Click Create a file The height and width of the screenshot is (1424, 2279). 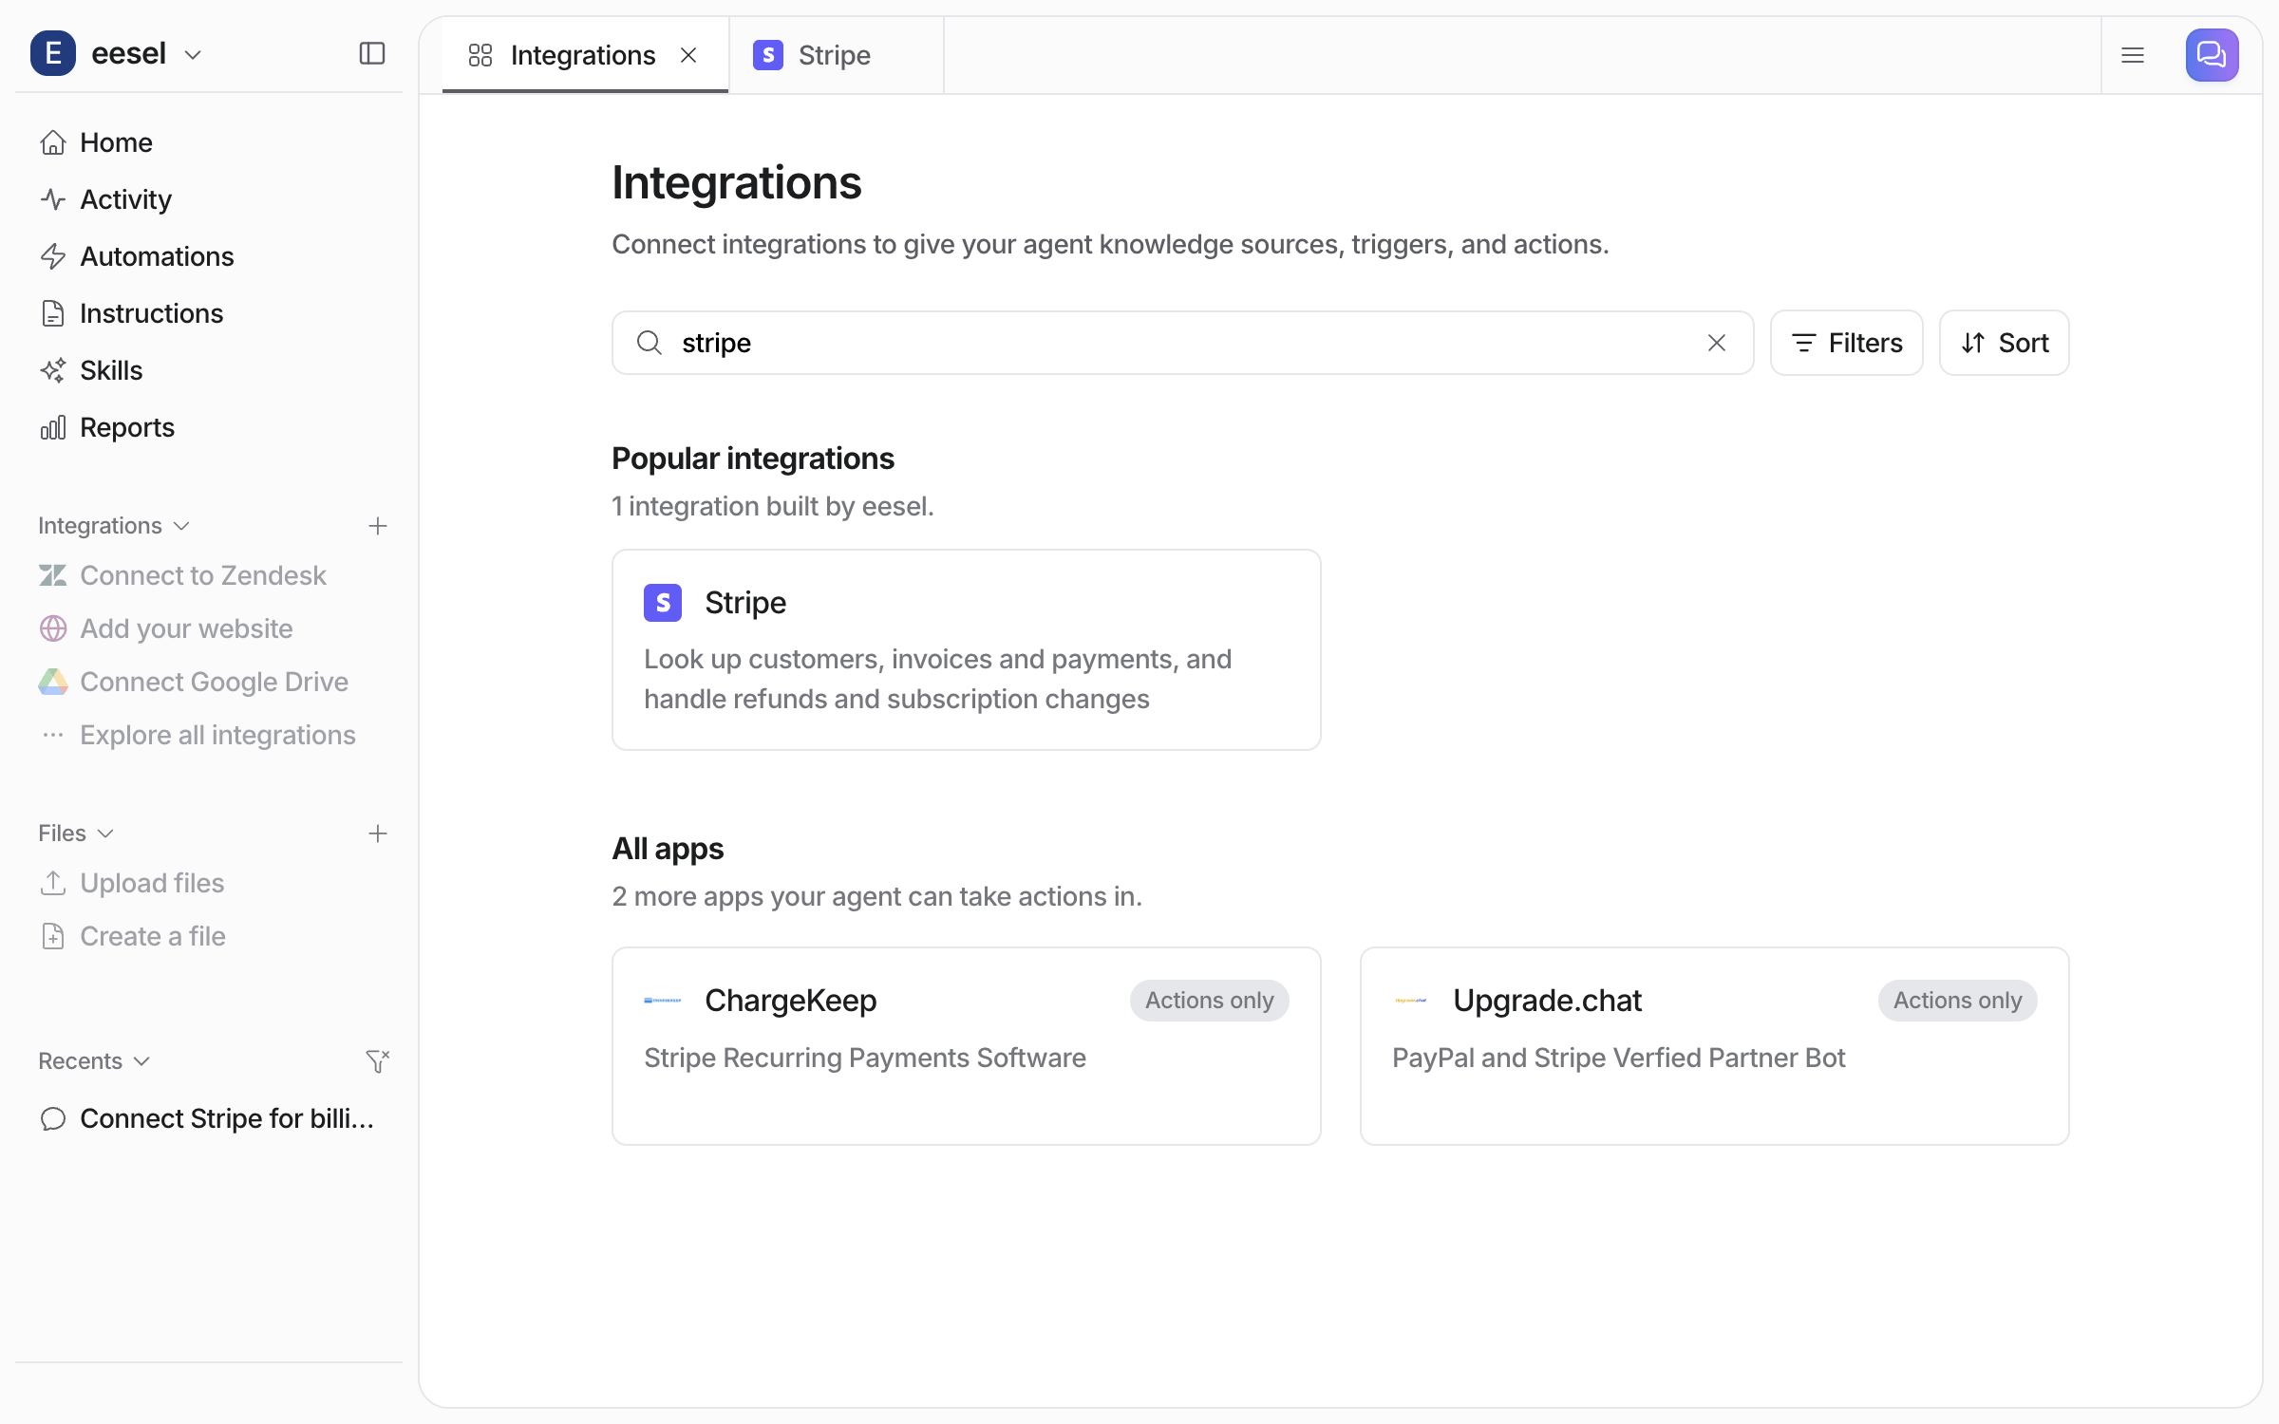(209, 936)
